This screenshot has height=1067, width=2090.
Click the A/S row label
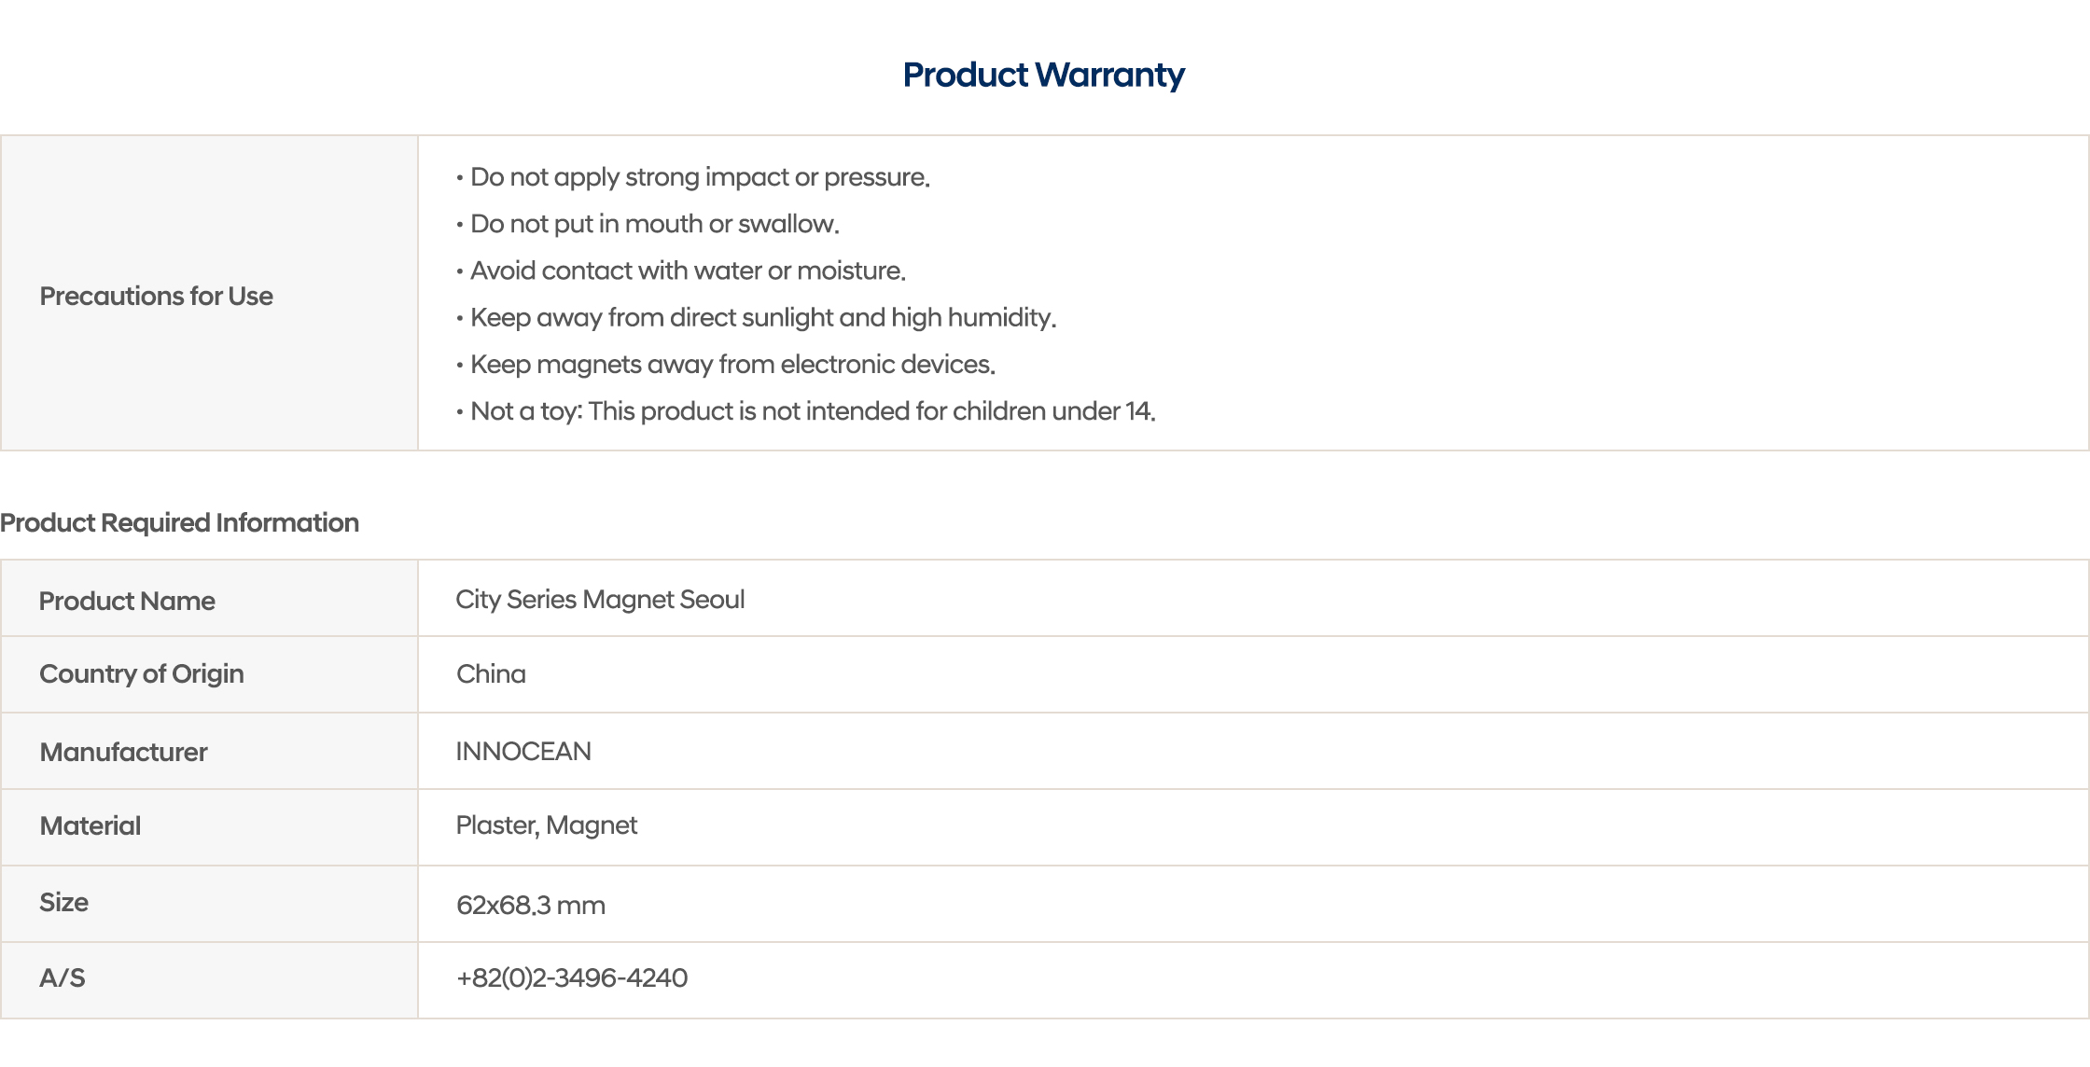pyautogui.click(x=63, y=977)
